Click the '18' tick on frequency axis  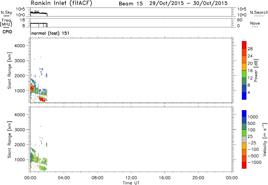pyautogui.click(x=22, y=20)
